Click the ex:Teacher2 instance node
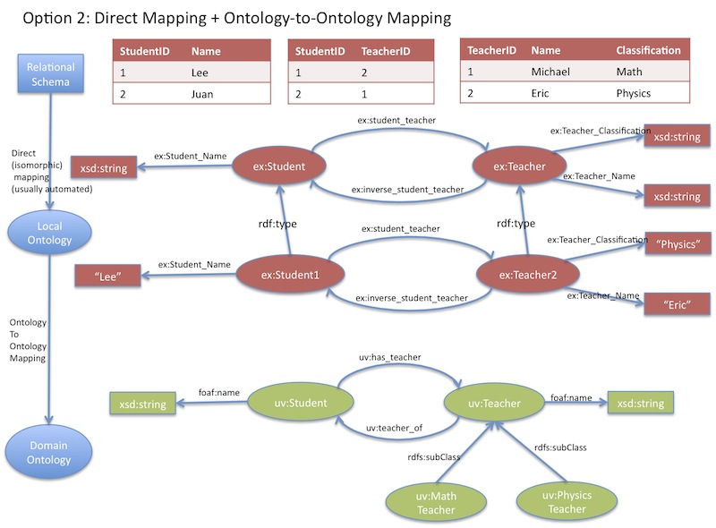The width and height of the screenshot is (716, 528). click(x=523, y=273)
